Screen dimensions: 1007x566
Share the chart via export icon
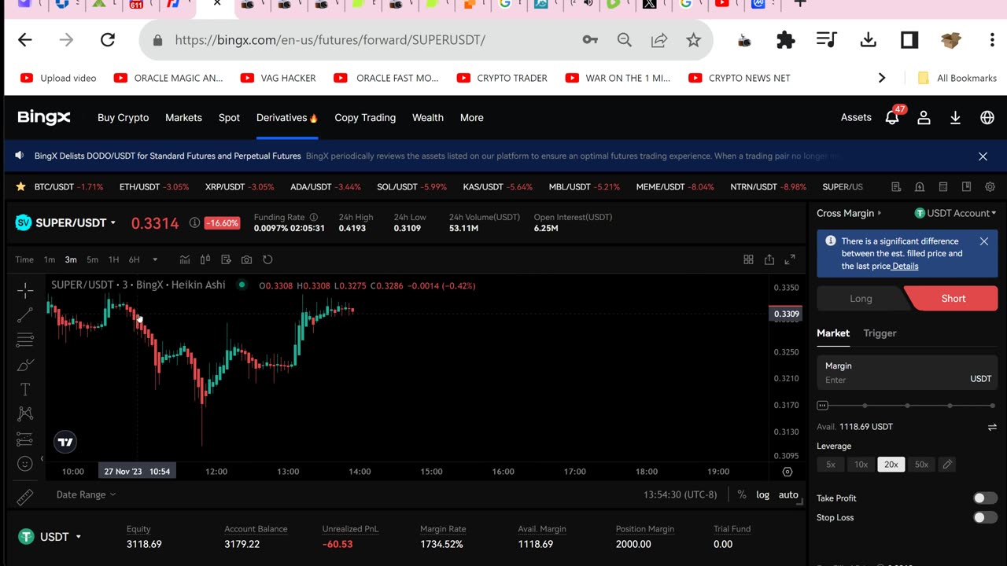pyautogui.click(x=769, y=259)
